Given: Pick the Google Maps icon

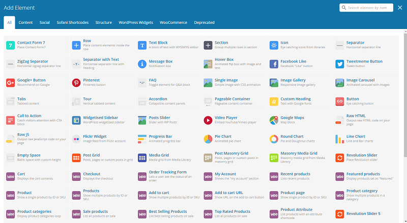Looking at the screenshot, I should (274, 120).
